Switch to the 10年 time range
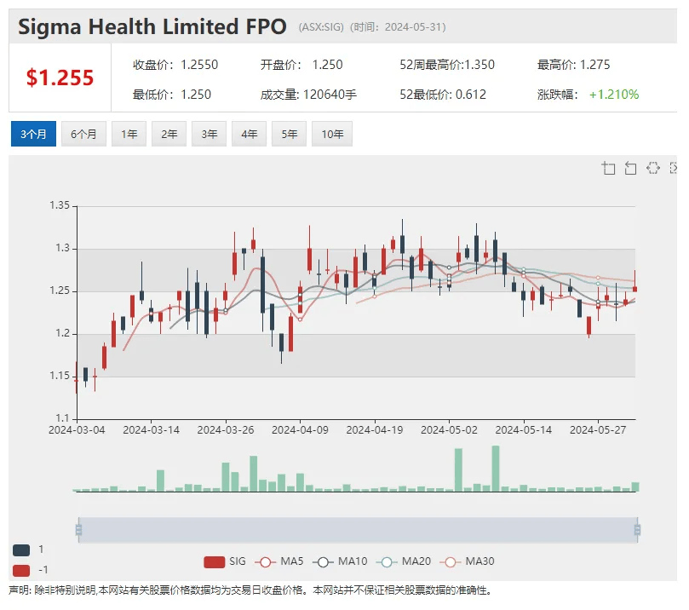The image size is (689, 610). [x=332, y=134]
